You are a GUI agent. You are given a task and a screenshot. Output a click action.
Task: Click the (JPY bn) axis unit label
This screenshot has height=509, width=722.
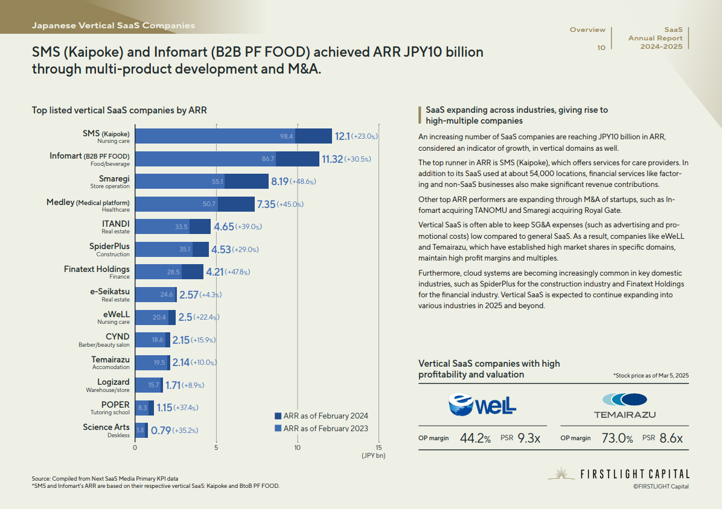[x=374, y=456]
